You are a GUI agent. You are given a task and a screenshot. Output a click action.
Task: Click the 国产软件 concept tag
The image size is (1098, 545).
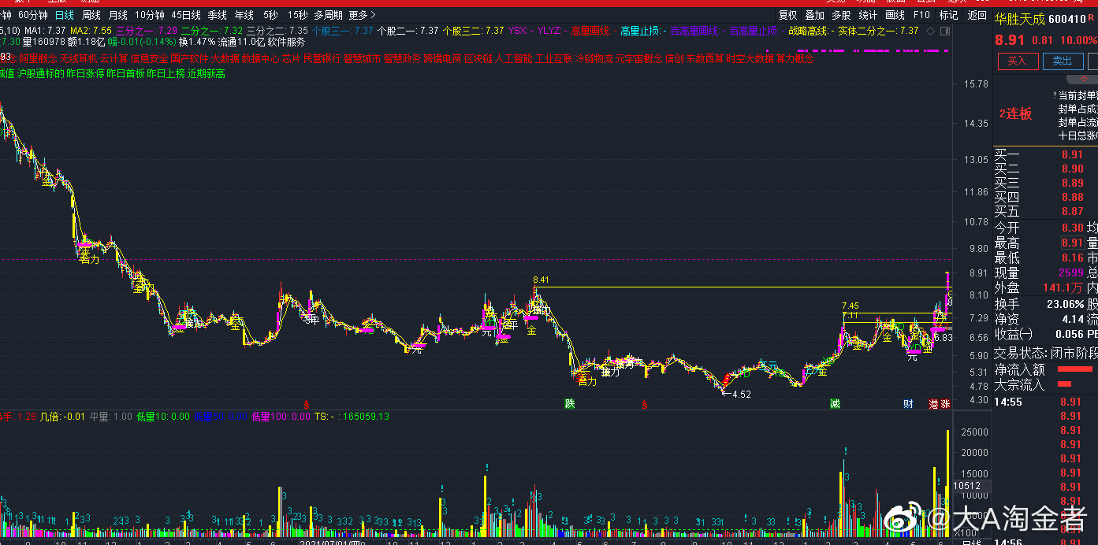pyautogui.click(x=189, y=58)
